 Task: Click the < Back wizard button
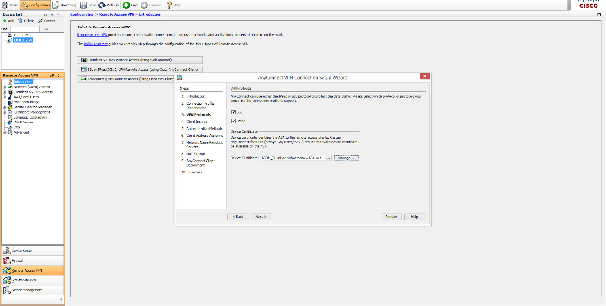coord(238,217)
